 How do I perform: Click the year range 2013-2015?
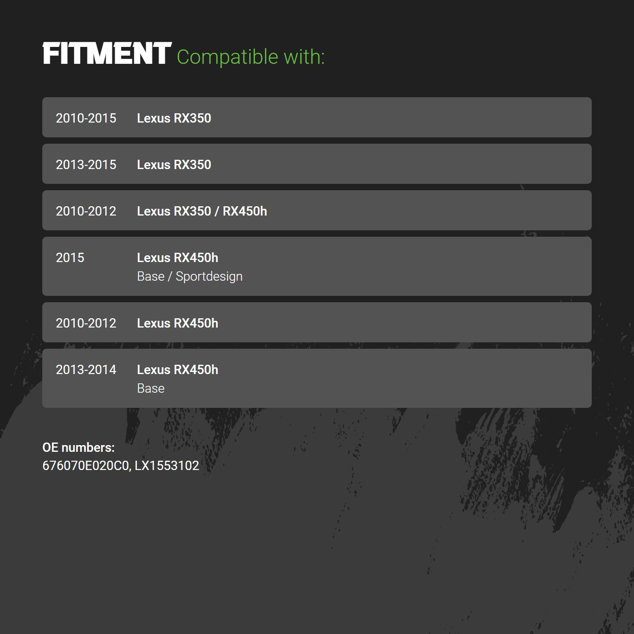click(x=86, y=165)
